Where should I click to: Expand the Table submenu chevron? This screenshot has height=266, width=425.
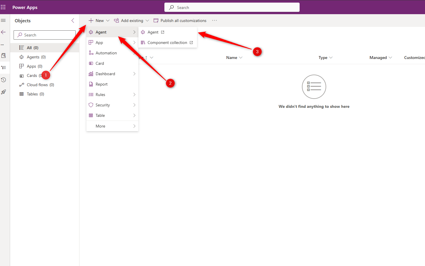click(134, 115)
